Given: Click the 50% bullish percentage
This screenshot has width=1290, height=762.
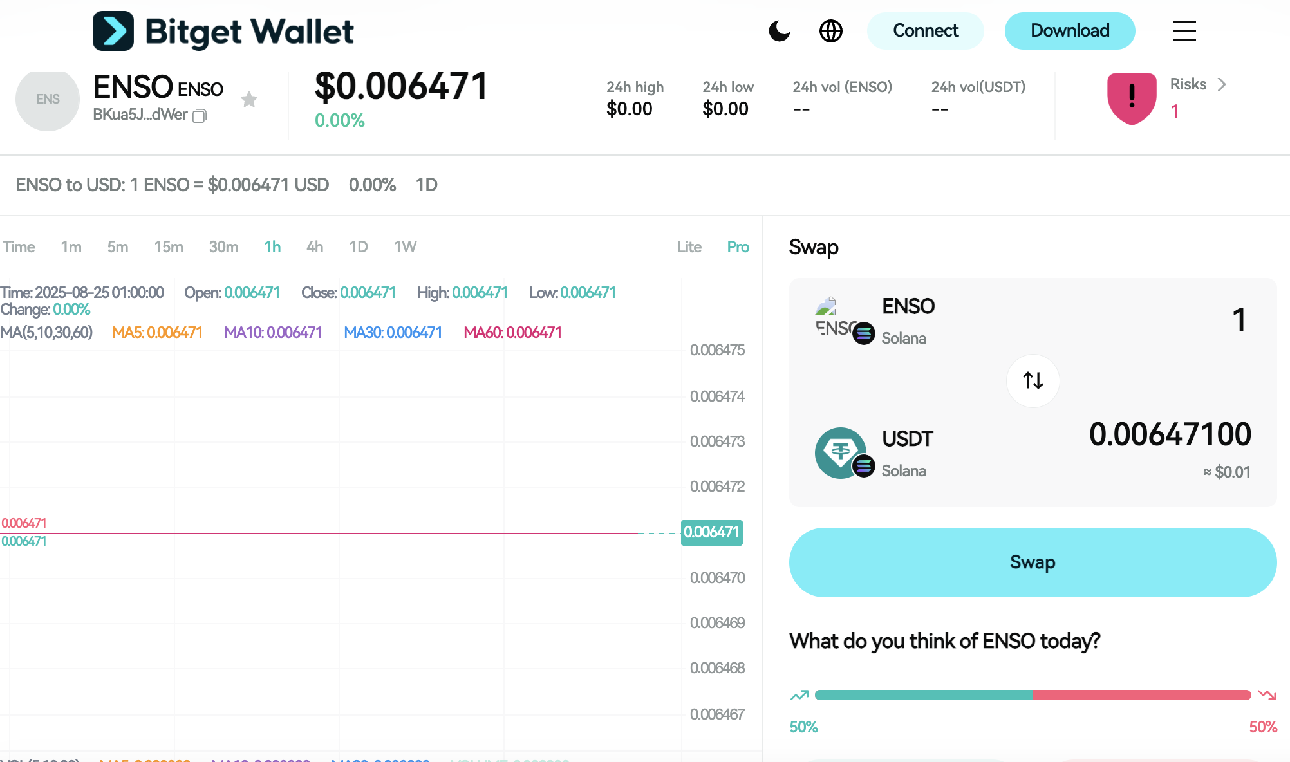Looking at the screenshot, I should (x=803, y=727).
